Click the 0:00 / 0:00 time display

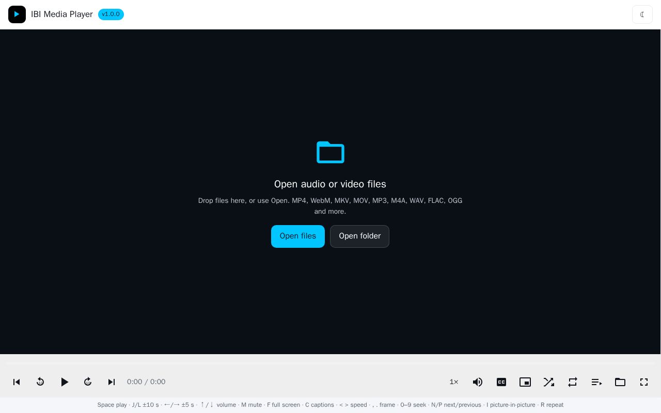[146, 382]
